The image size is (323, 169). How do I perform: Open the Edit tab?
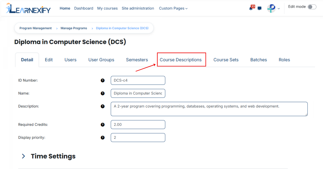coord(49,60)
